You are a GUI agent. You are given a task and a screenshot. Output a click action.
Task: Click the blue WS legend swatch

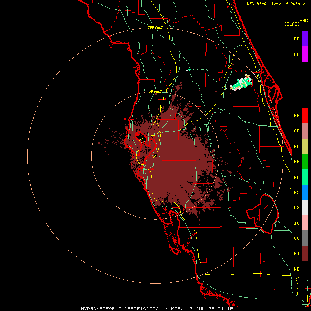tap(305, 192)
